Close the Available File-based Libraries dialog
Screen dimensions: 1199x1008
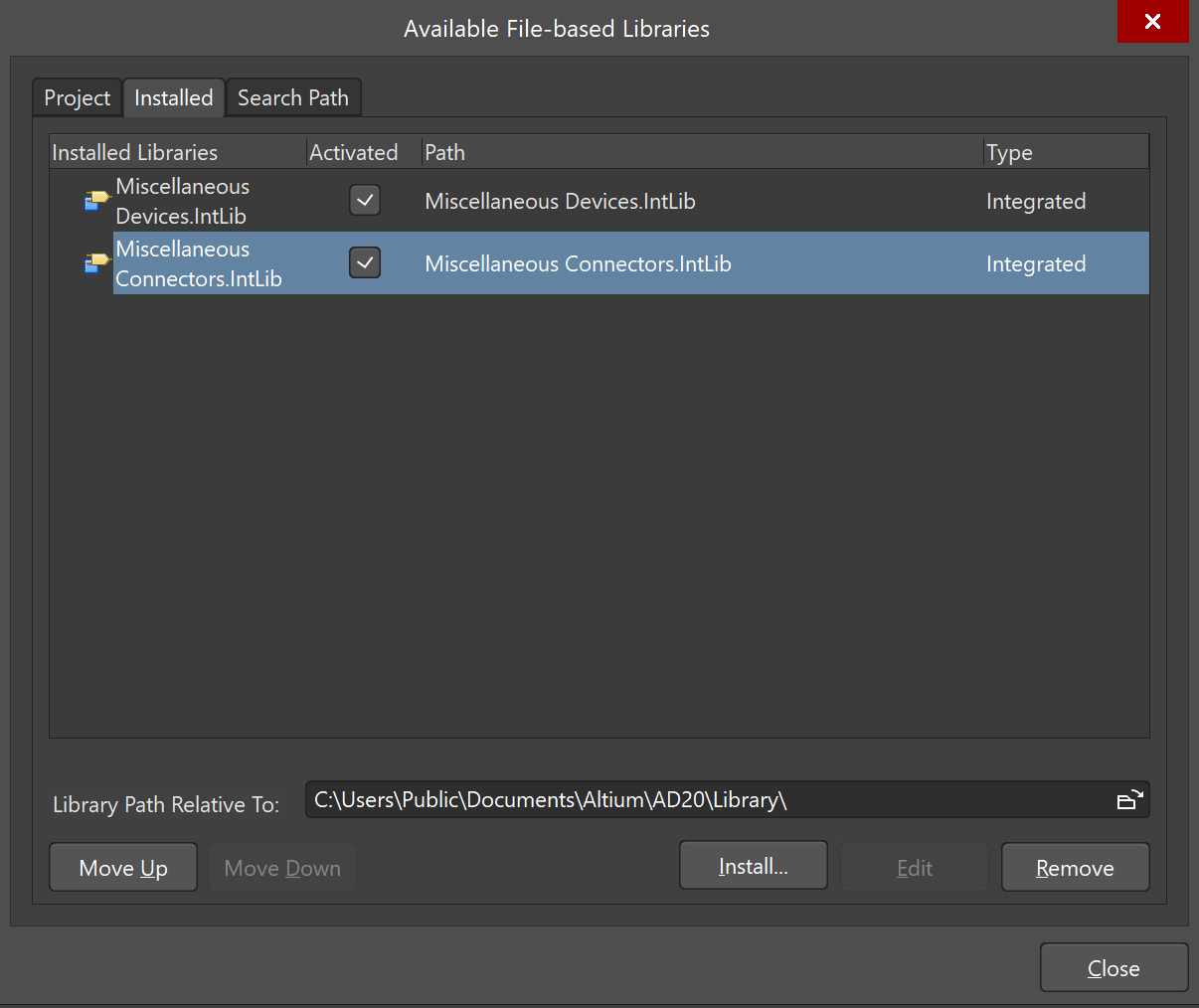click(1114, 968)
